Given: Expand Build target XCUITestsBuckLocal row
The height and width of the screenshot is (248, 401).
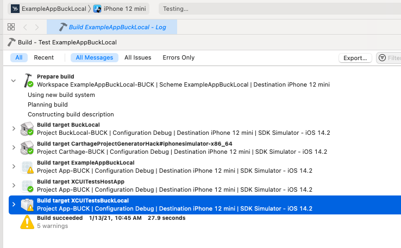Looking at the screenshot, I should click(x=14, y=205).
